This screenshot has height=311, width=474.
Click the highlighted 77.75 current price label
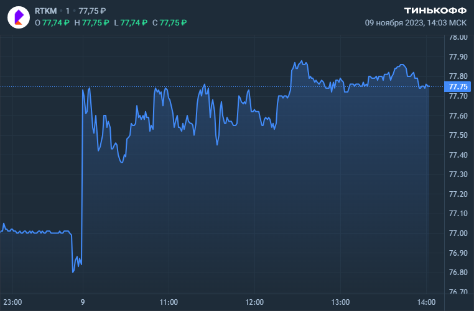pyautogui.click(x=458, y=86)
